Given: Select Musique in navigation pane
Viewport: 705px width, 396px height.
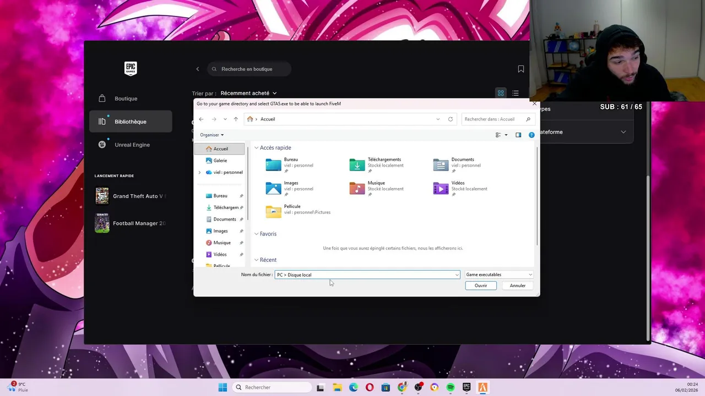Looking at the screenshot, I should coord(219,243).
